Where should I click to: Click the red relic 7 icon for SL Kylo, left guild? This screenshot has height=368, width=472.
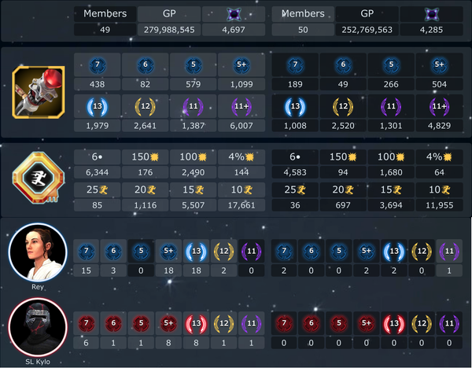(x=86, y=323)
